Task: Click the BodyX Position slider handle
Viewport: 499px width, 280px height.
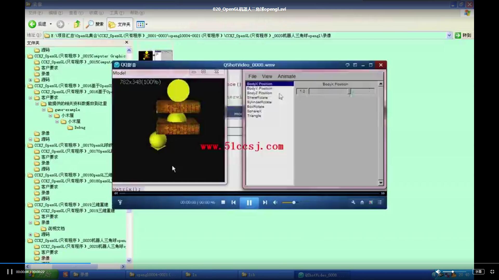Action: point(350,91)
